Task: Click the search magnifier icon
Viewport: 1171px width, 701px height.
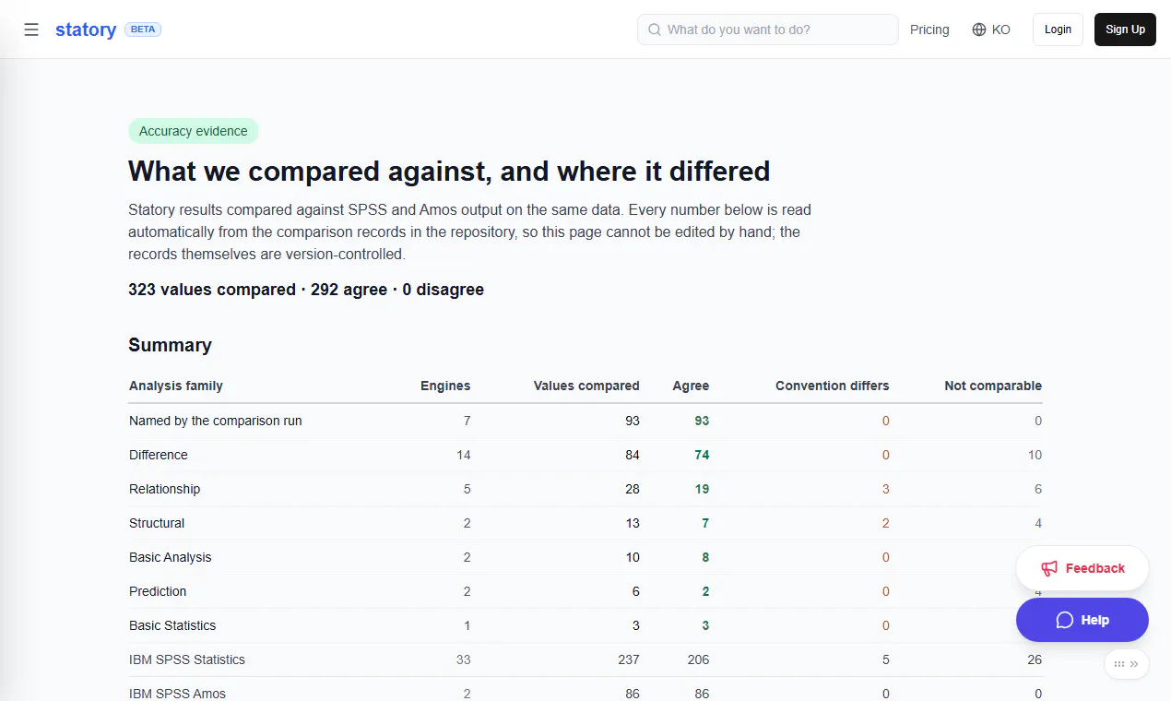Action: (655, 30)
